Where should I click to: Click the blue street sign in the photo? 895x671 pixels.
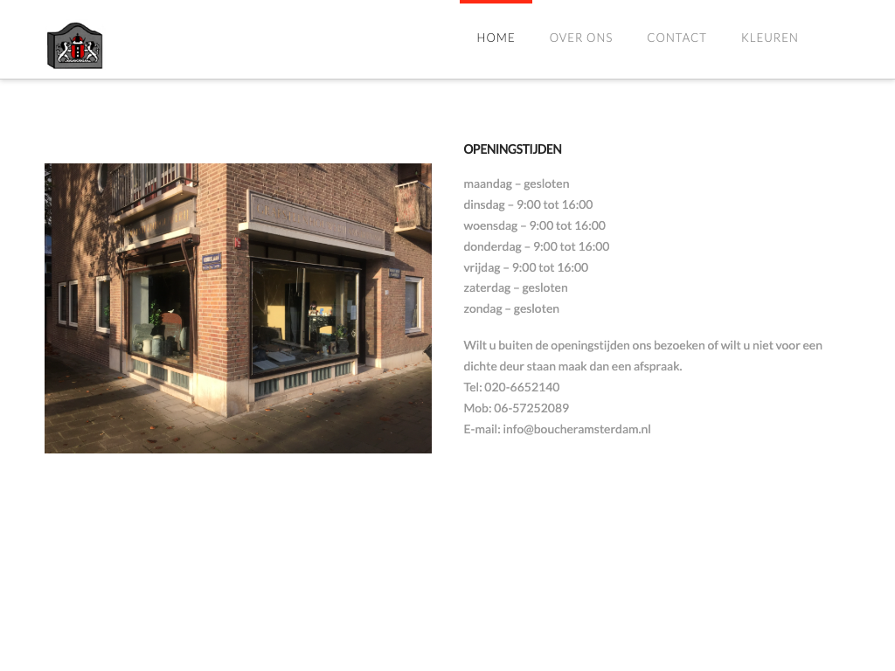(212, 260)
